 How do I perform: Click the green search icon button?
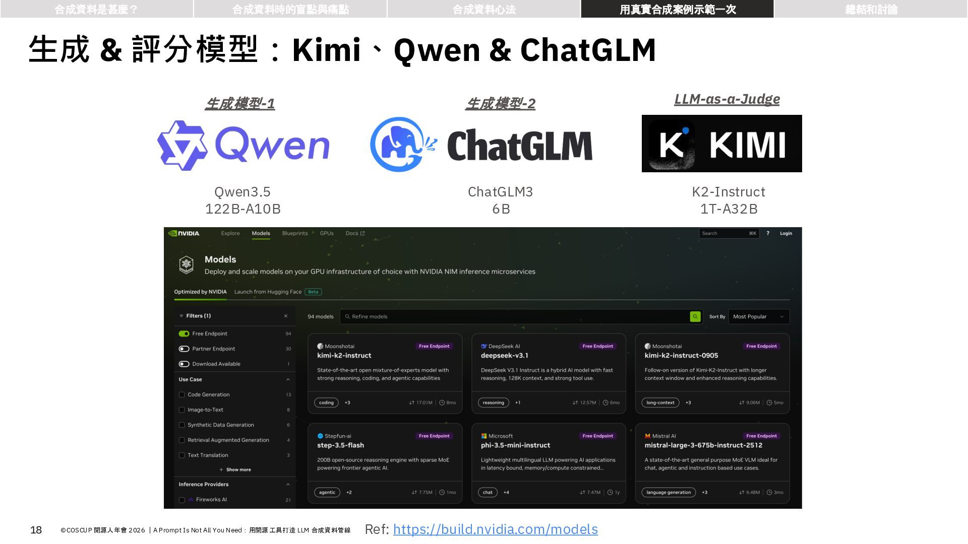[x=695, y=316]
